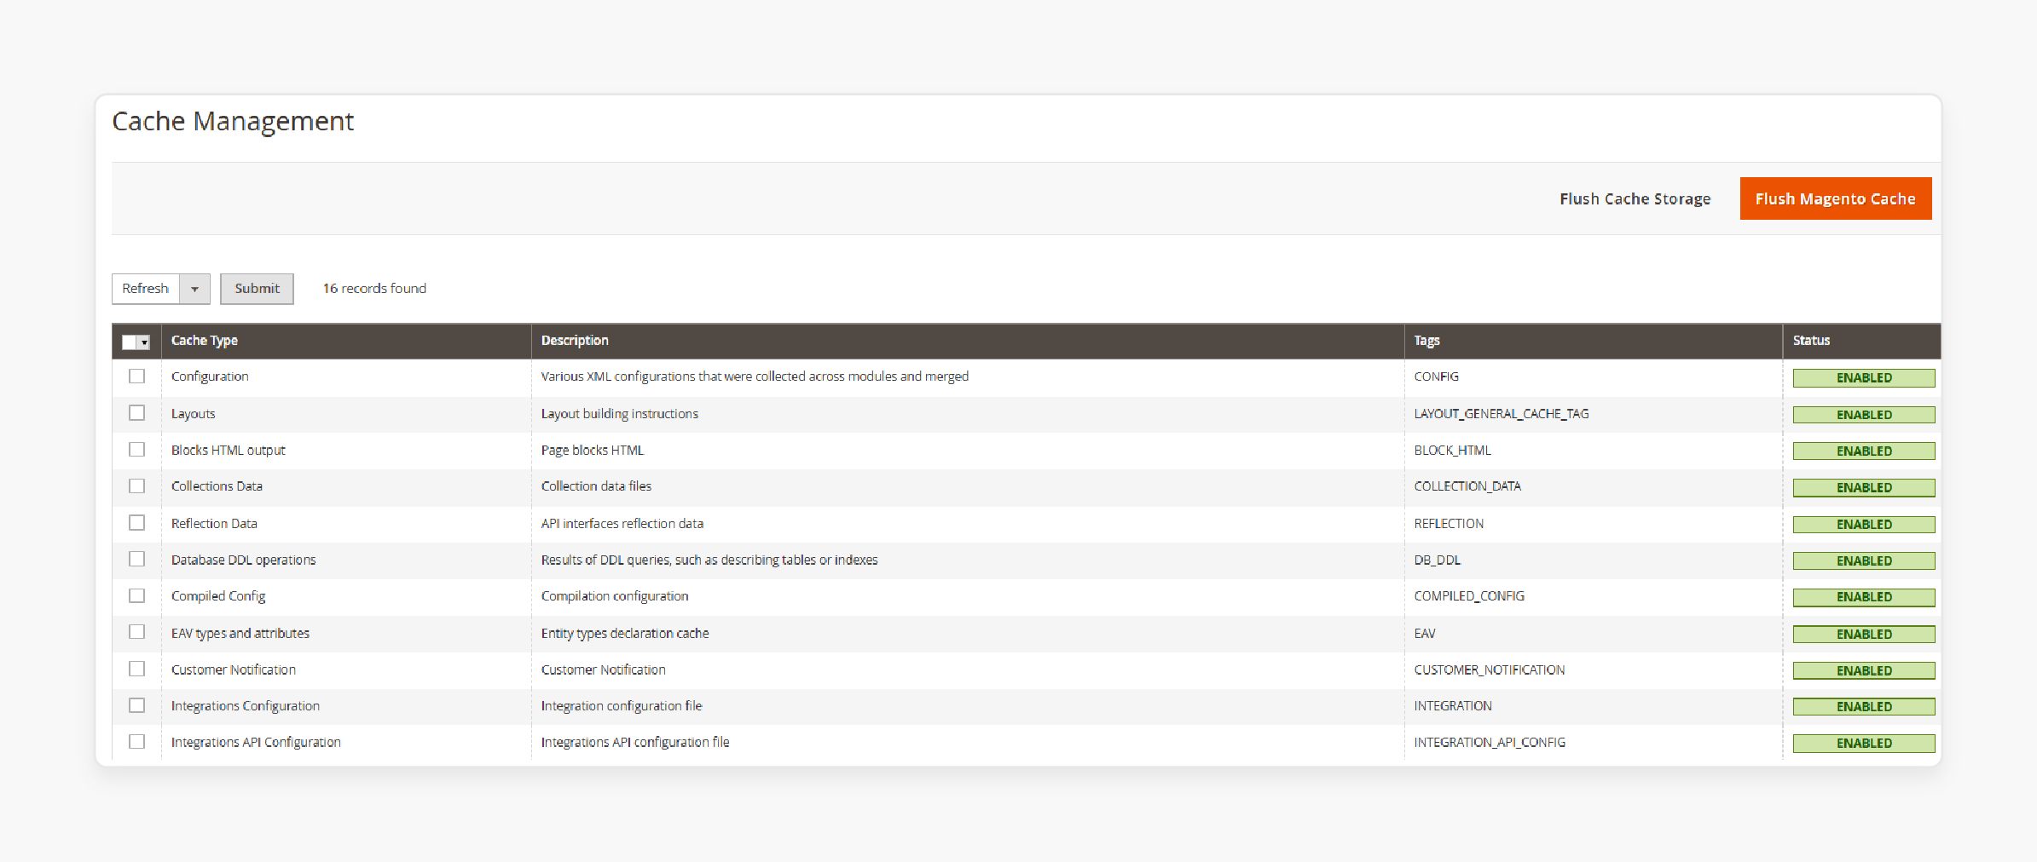Click the Flush Magento Cache button
The height and width of the screenshot is (862, 2037).
(x=1835, y=198)
